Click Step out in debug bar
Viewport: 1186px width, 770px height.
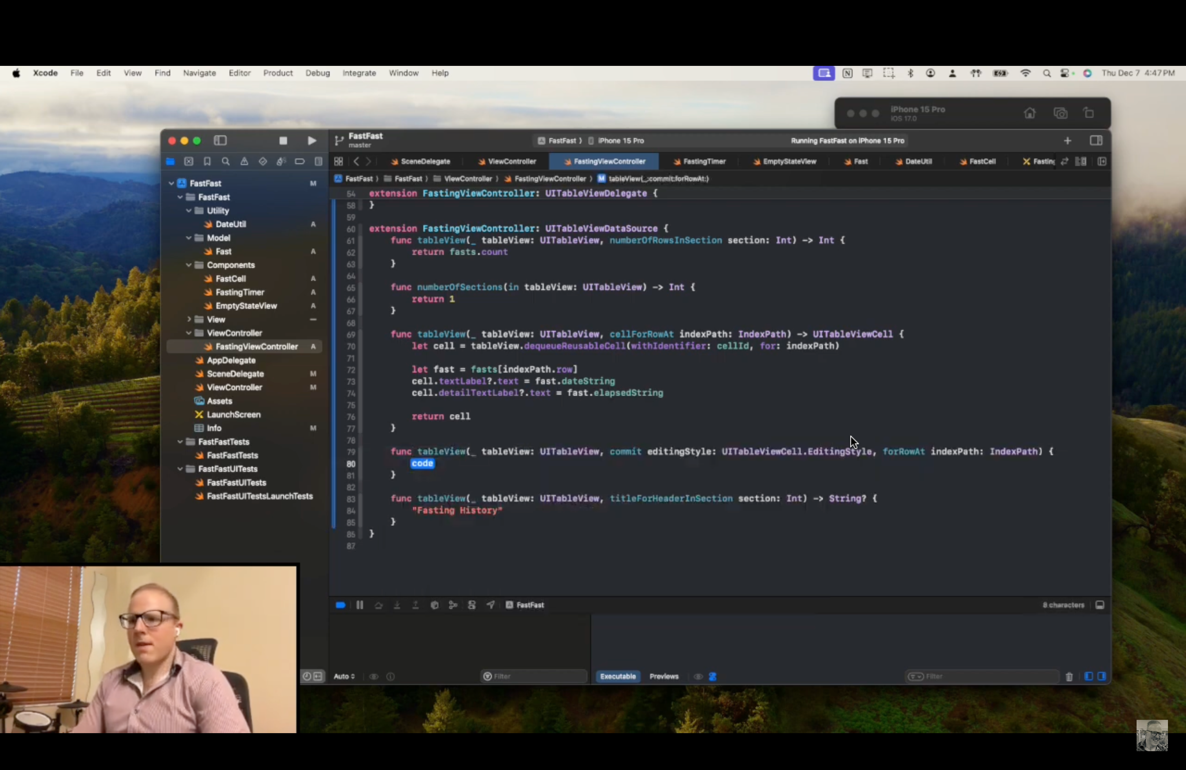pyautogui.click(x=415, y=605)
